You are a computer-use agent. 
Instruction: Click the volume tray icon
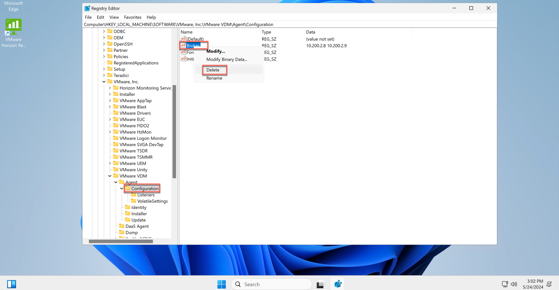point(514,284)
